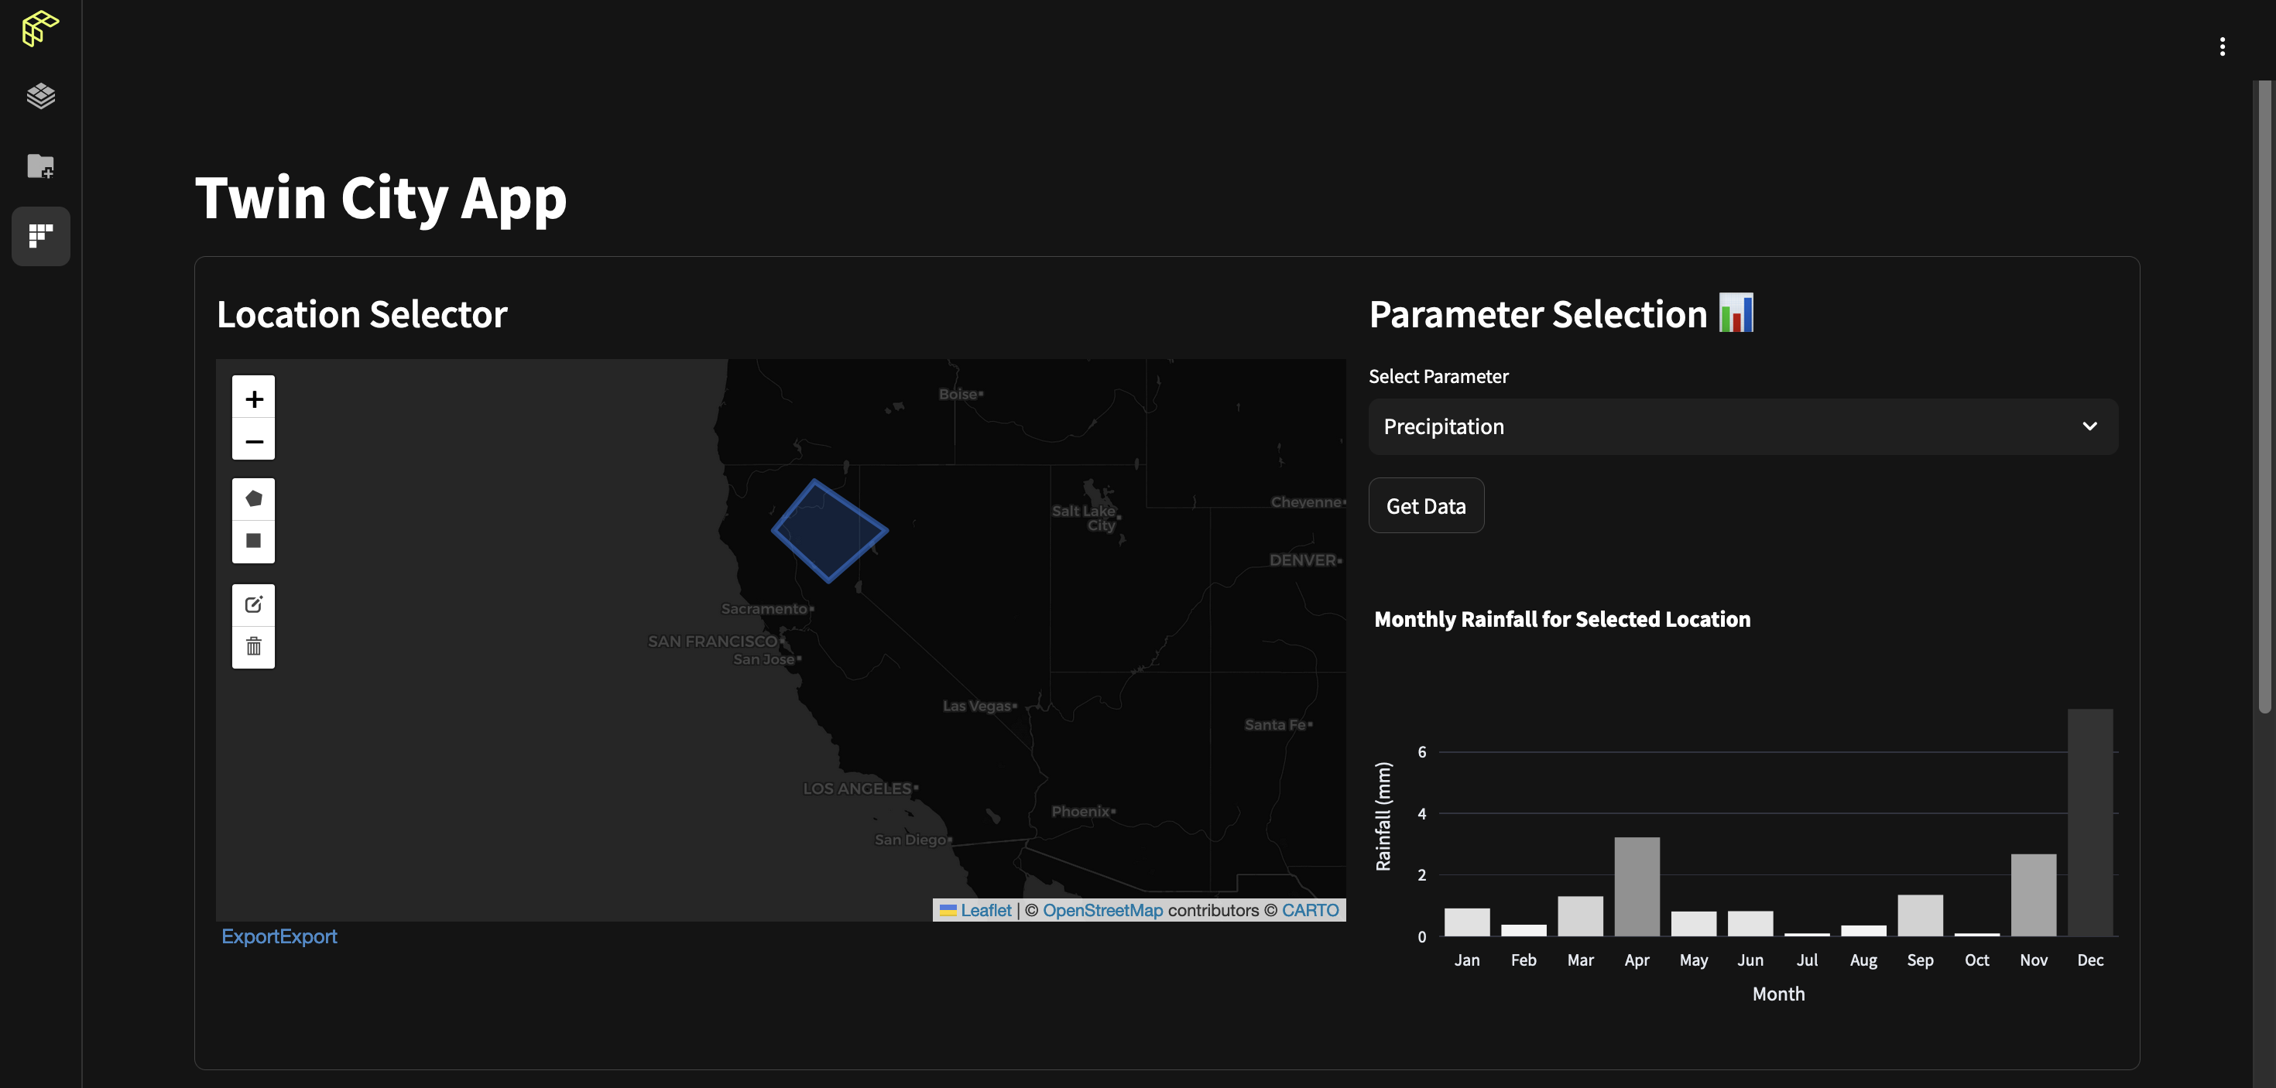Open the OpenStreetMap attribution link
The image size is (2276, 1088).
(1102, 909)
